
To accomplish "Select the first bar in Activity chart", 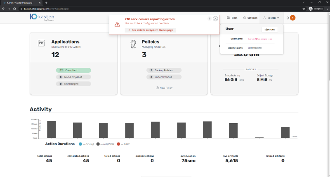I will (51, 129).
